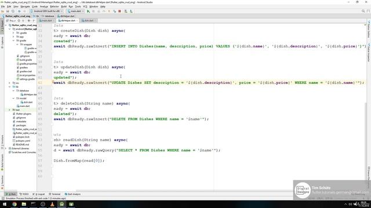Run the app with green play button
371x208 pixels.
click(x=88, y=11)
